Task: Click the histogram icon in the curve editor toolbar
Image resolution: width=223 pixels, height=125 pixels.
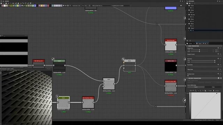Action: point(206,91)
